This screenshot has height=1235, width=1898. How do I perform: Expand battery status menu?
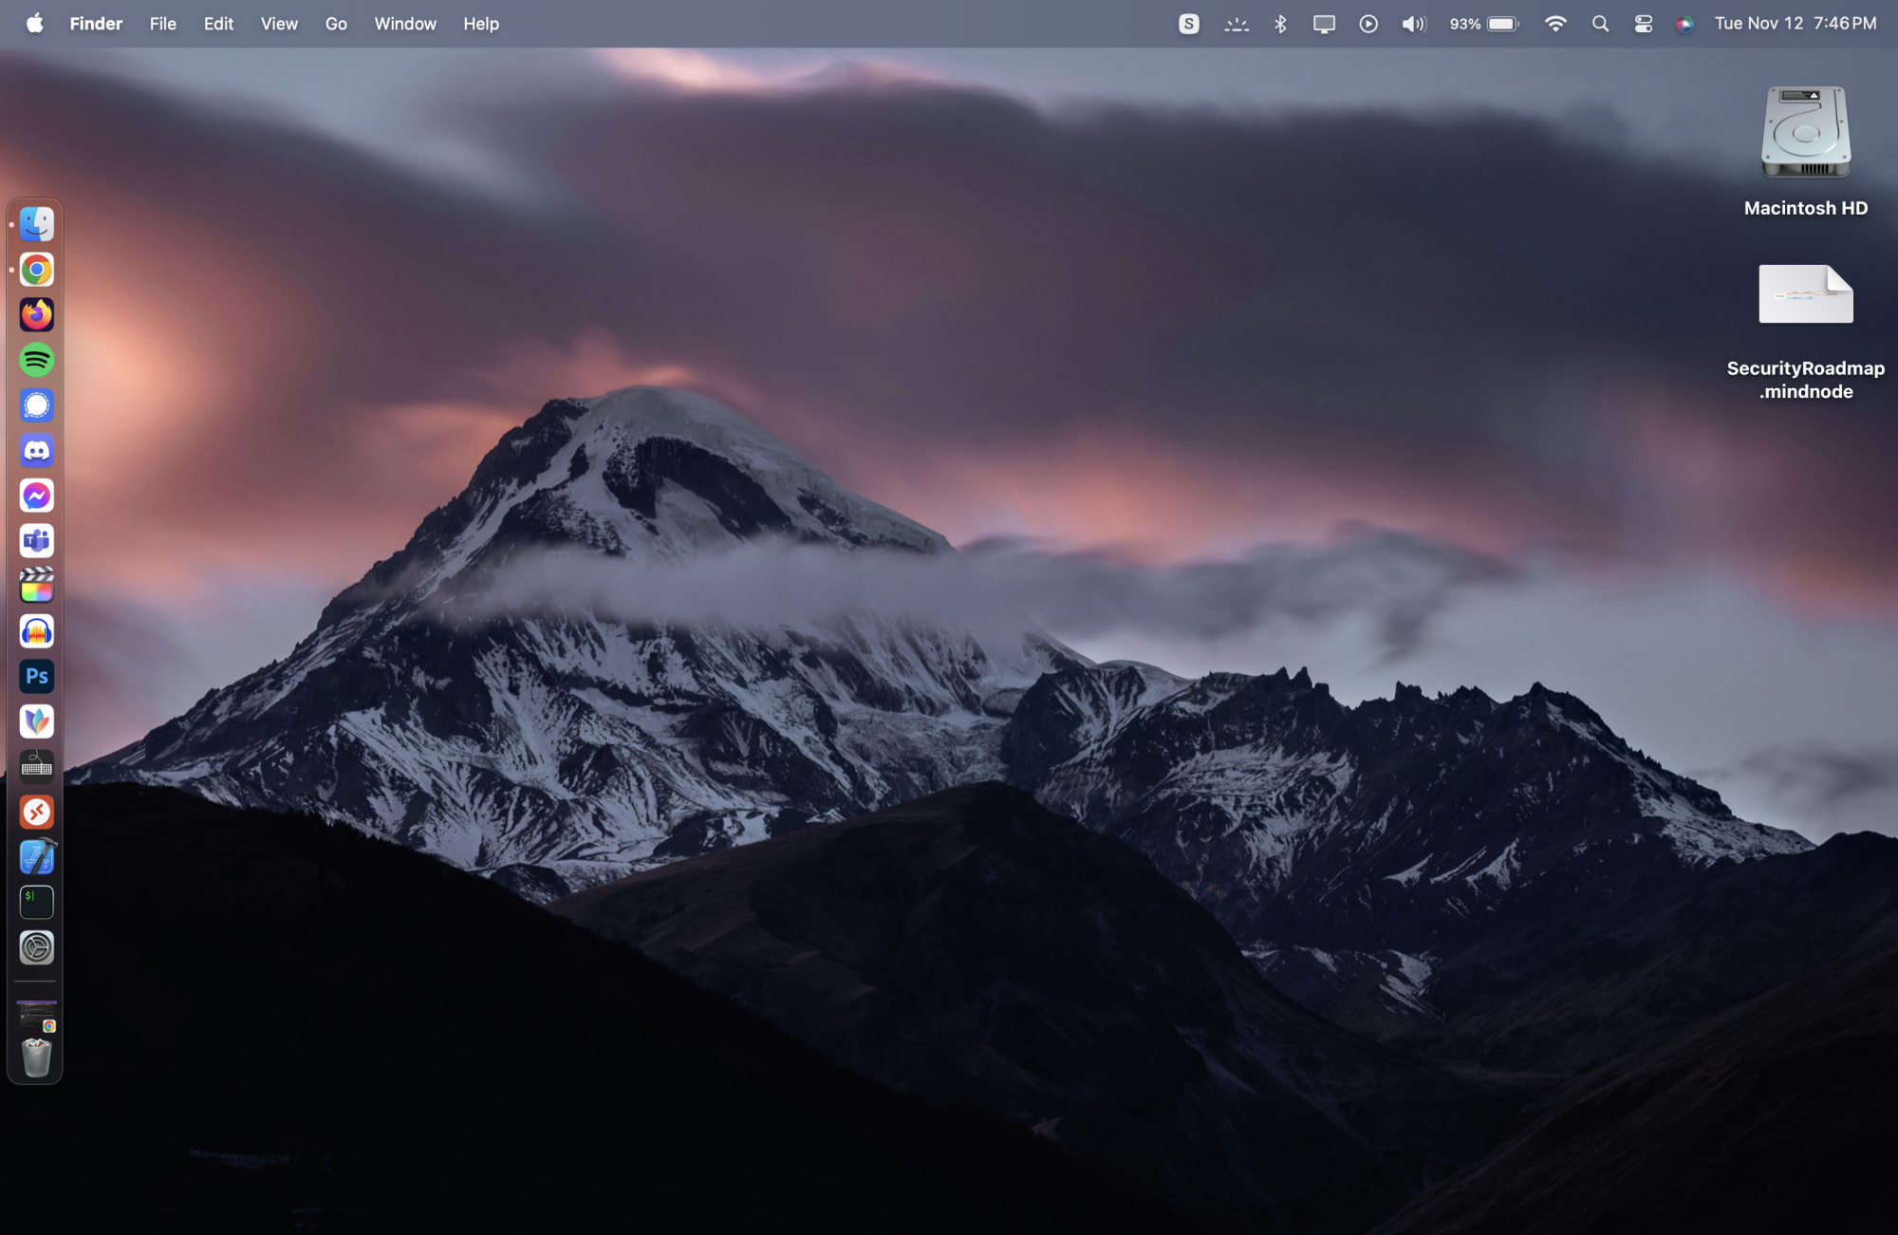[x=1503, y=24]
